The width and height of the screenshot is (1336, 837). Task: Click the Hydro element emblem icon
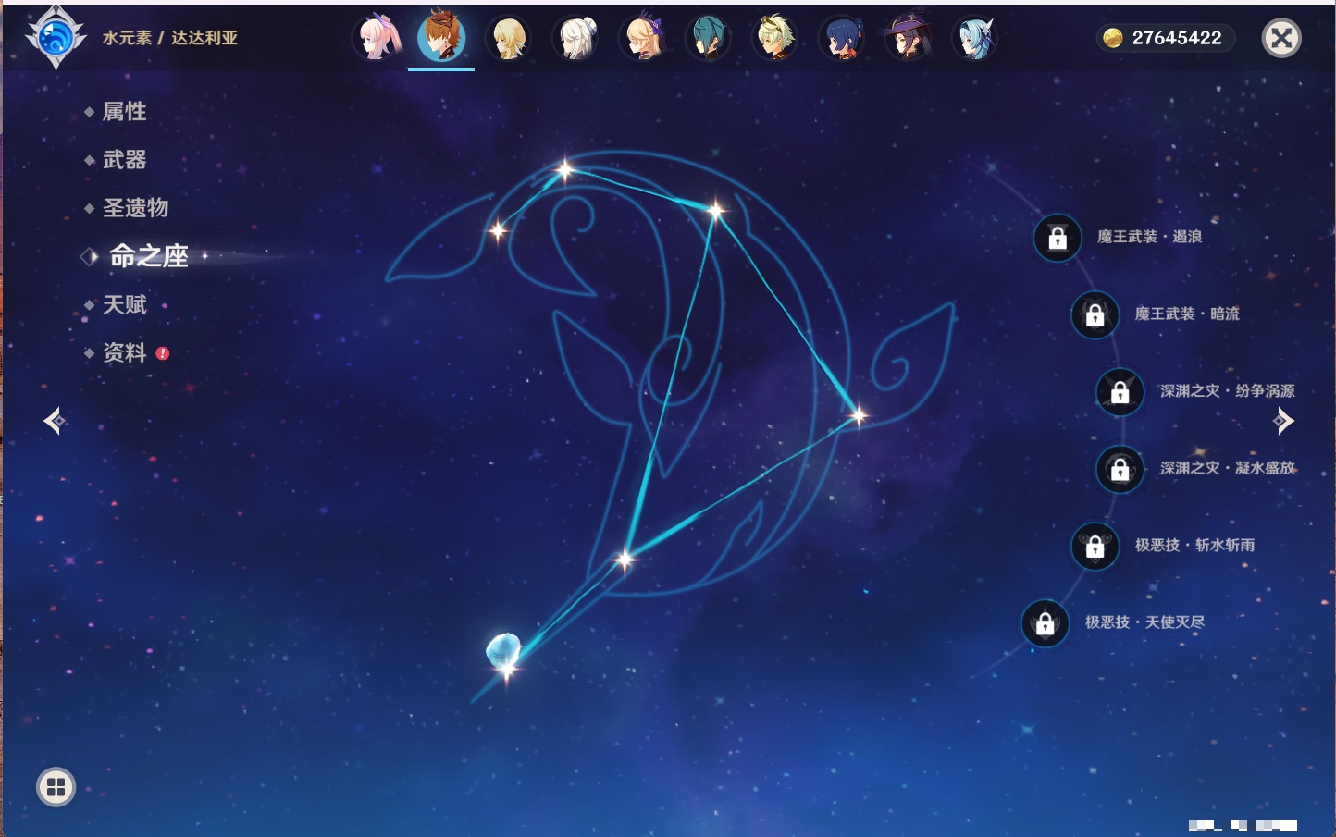[x=56, y=38]
